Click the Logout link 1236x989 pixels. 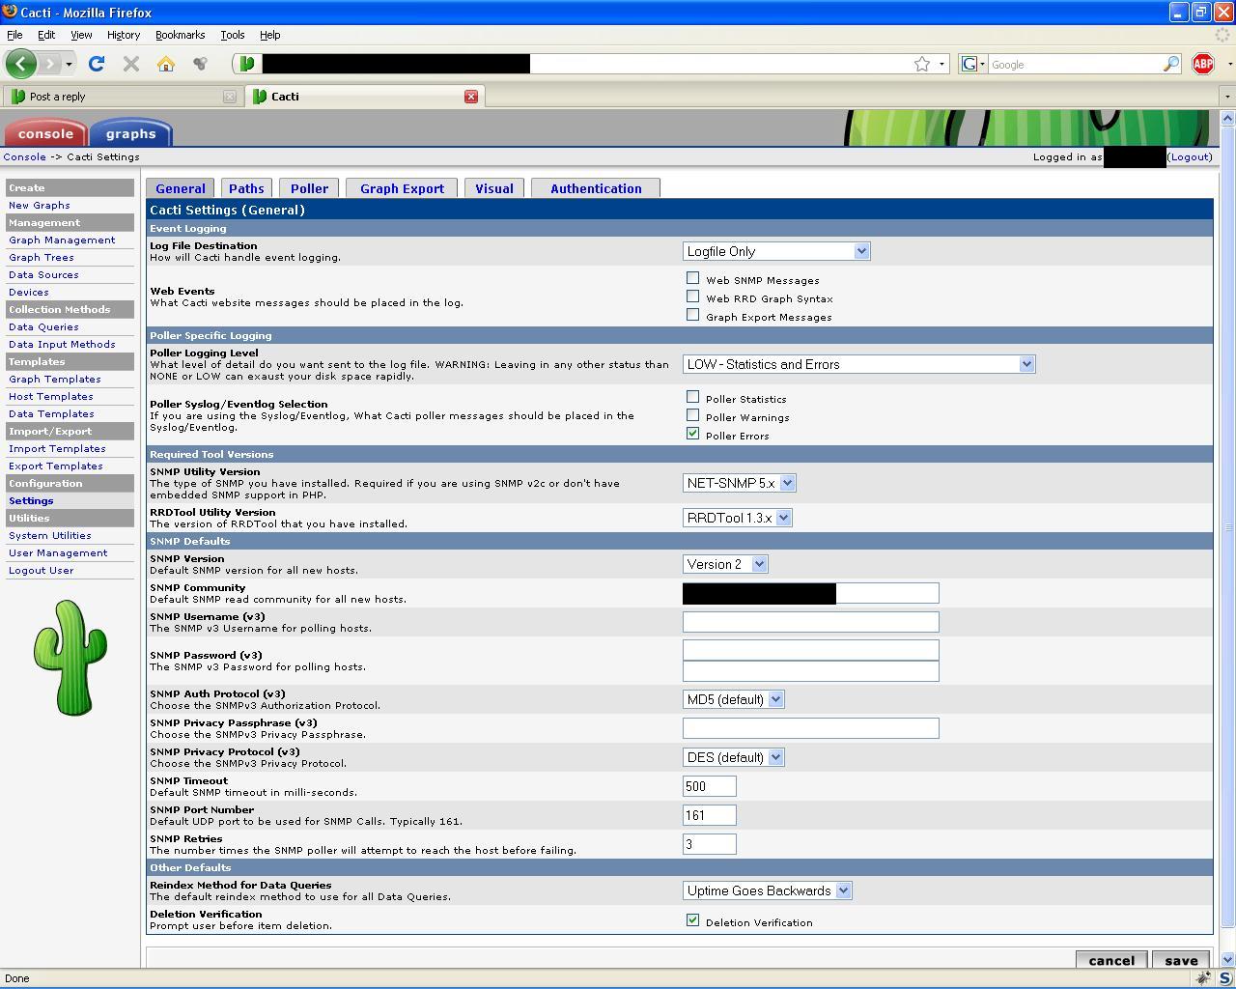[1190, 156]
